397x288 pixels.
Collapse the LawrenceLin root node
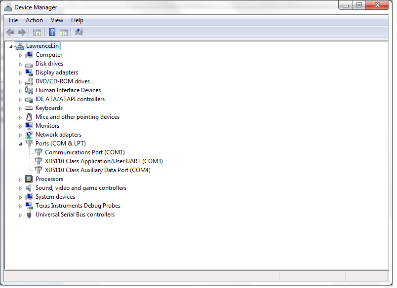coord(11,46)
